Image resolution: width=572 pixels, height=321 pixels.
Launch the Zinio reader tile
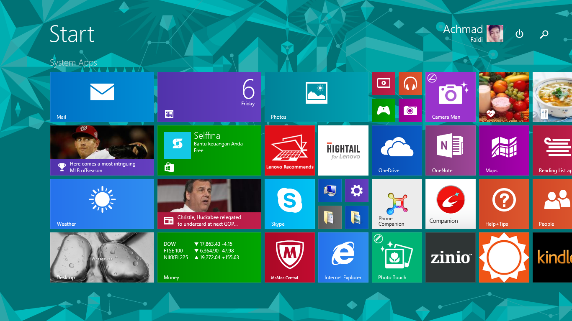[451, 257]
